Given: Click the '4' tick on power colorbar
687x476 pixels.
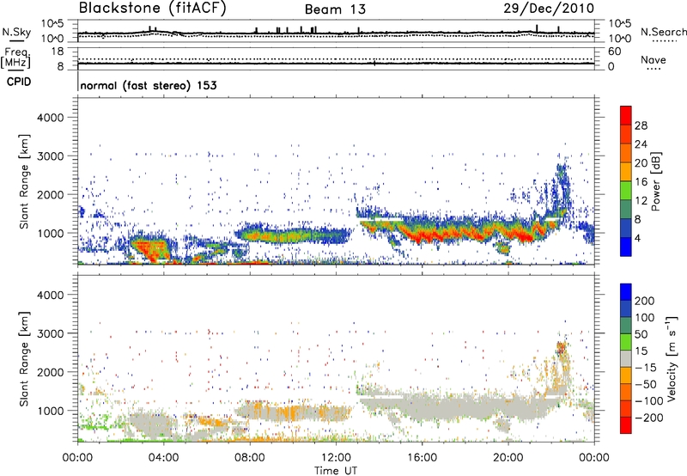Looking at the screenshot, I should [638, 238].
